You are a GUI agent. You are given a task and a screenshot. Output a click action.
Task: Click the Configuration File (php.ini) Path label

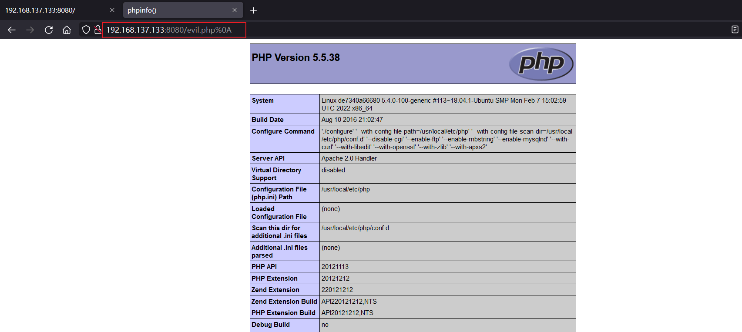[279, 193]
